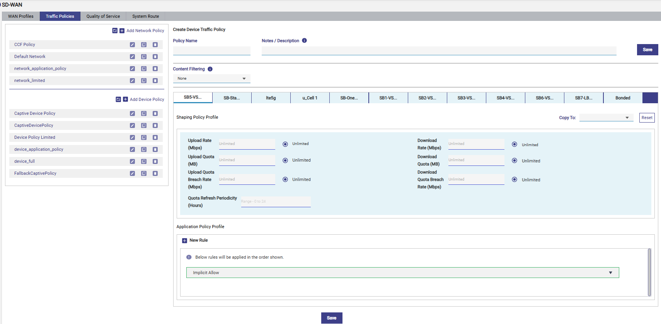Select Unlimited radio for Upload Rate
Screen dimensions: 661x324
coord(285,144)
